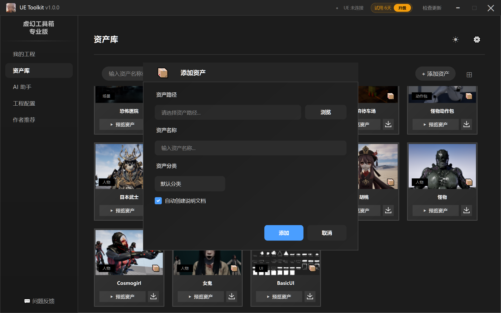Open 问题反馈 feedback link

[x=39, y=301]
